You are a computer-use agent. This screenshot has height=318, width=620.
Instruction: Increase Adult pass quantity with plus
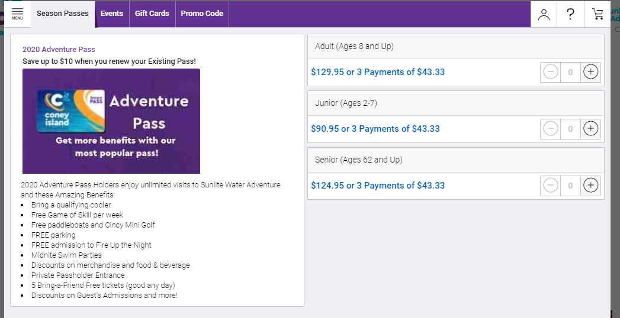pos(591,72)
